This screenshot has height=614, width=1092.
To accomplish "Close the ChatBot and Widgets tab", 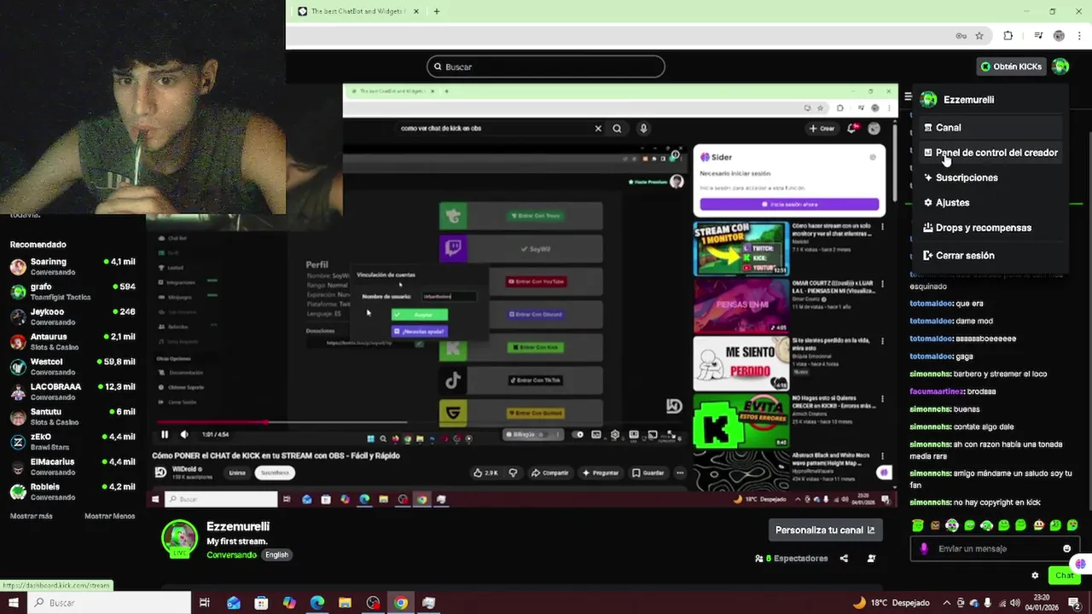I will (x=416, y=11).
